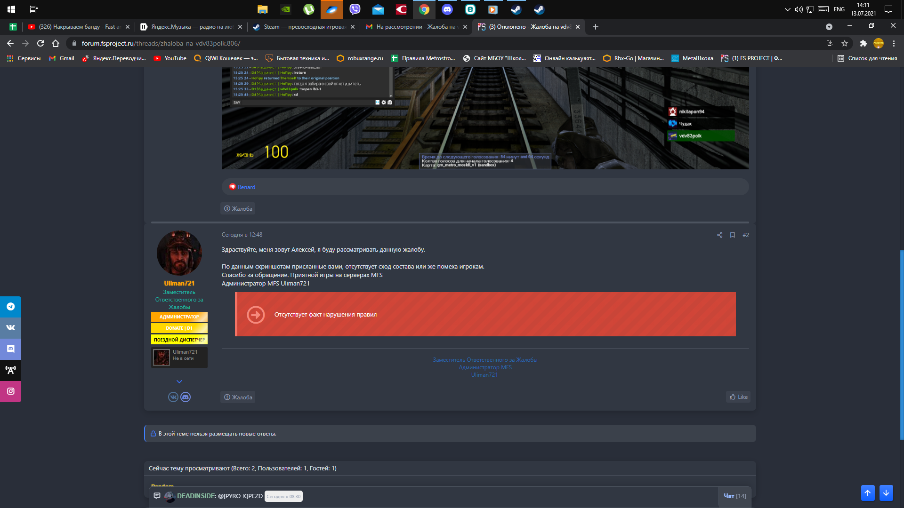The image size is (904, 508).
Task: Open Discord link in left social sidebar
Action: click(10, 349)
